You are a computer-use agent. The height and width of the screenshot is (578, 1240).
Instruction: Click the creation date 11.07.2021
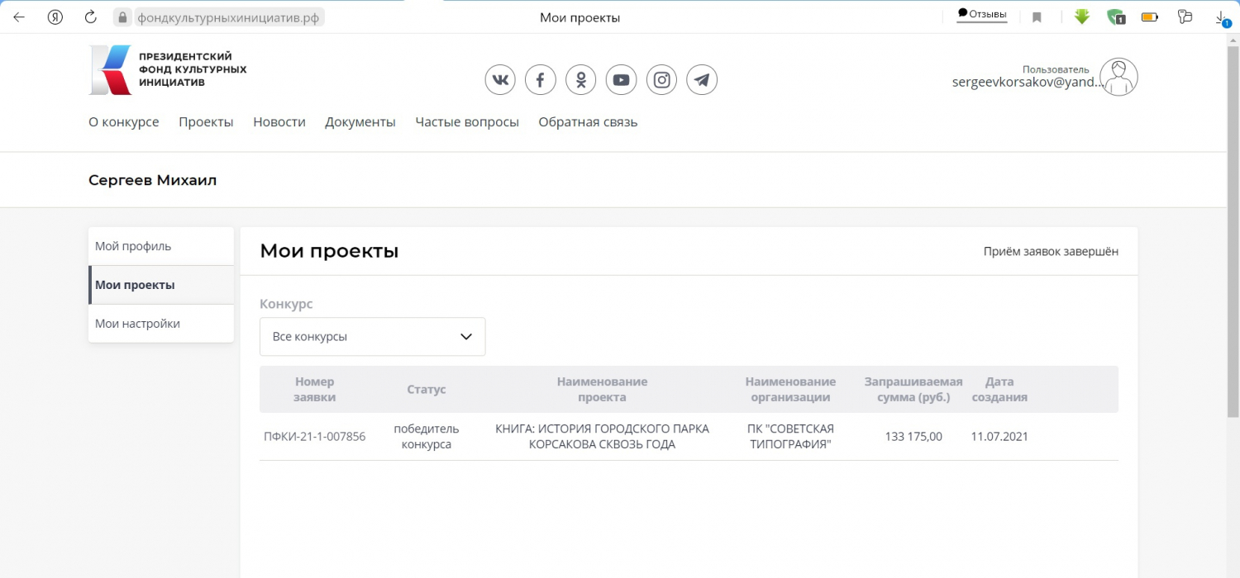[999, 437]
